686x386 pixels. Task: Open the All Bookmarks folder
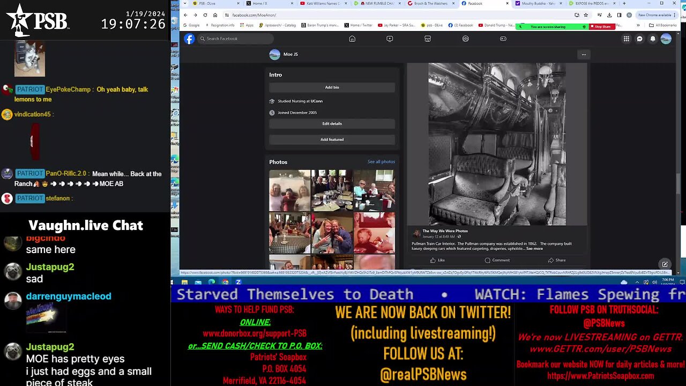coord(662,25)
